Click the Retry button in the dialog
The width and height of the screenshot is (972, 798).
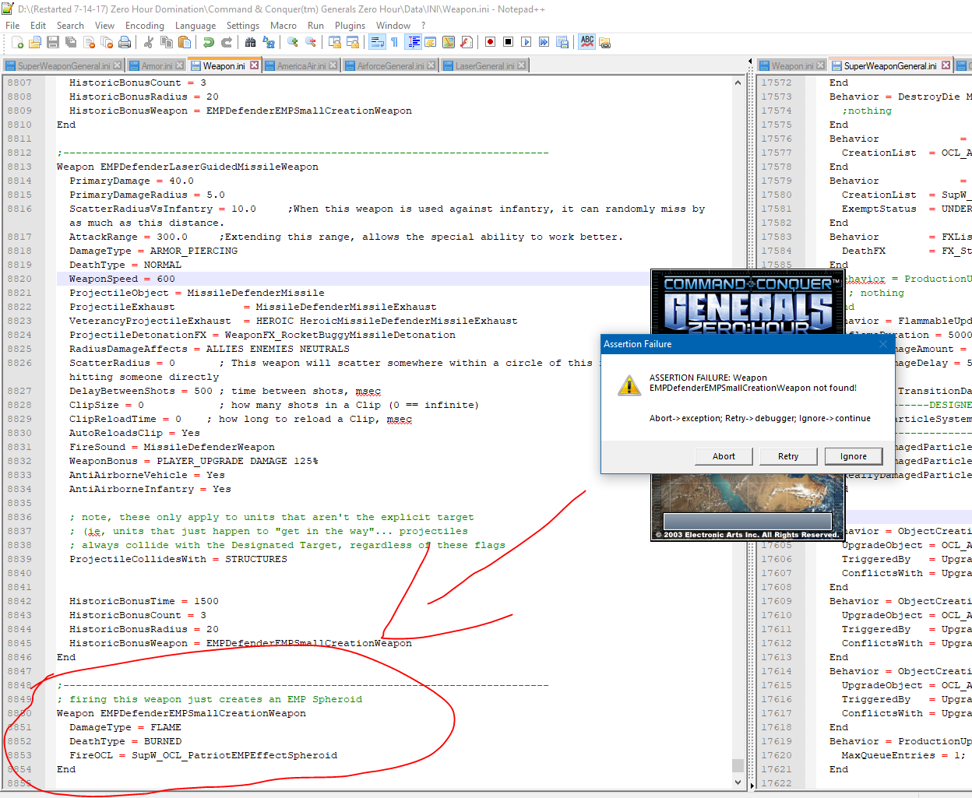coord(787,456)
